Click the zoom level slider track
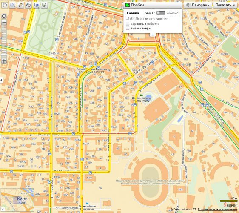 click(x=4, y=42)
